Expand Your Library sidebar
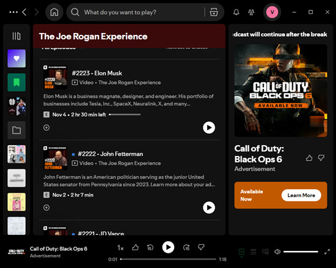The image size is (336, 268). click(16, 36)
